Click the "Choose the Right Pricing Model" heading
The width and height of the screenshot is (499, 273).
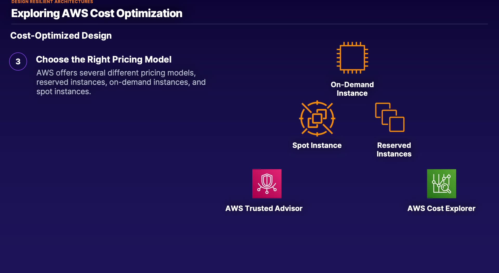(x=104, y=59)
